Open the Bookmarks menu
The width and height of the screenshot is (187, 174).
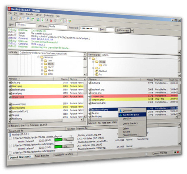[x=49, y=15]
